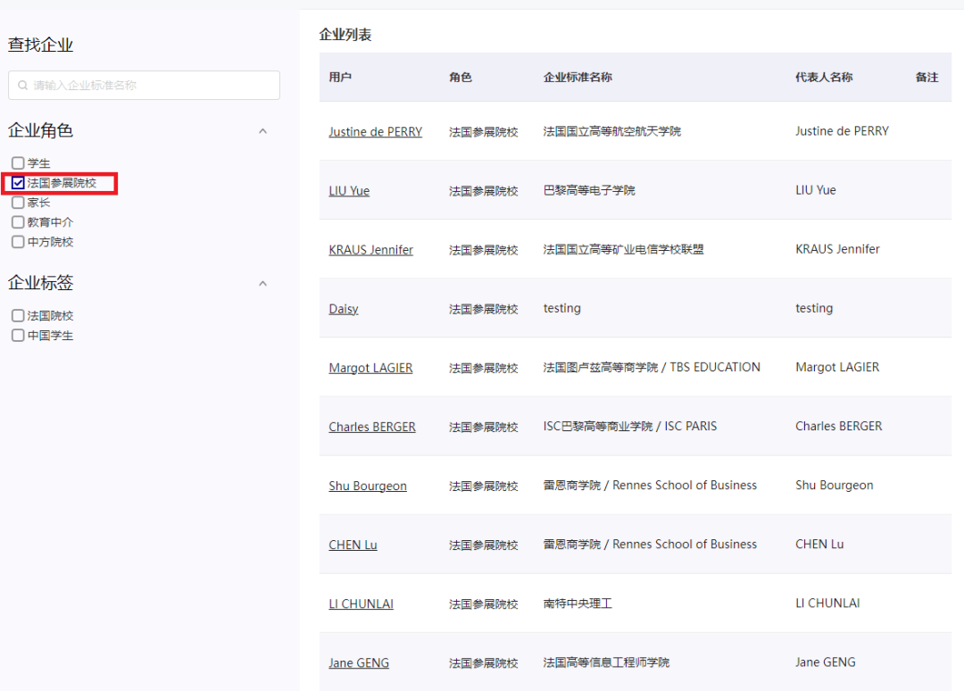Check the 教育中介 role checkbox
Viewport: 964px width, 691px height.
pos(18,222)
